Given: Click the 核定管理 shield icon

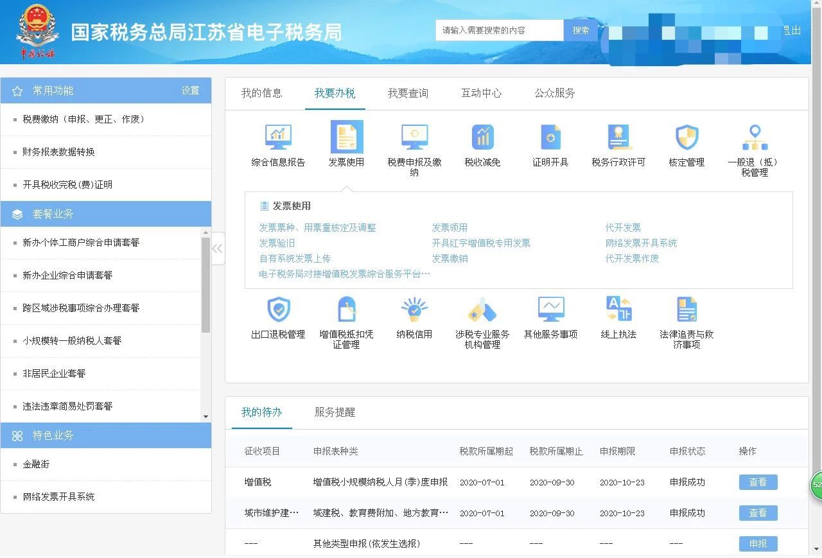Looking at the screenshot, I should coord(686,137).
